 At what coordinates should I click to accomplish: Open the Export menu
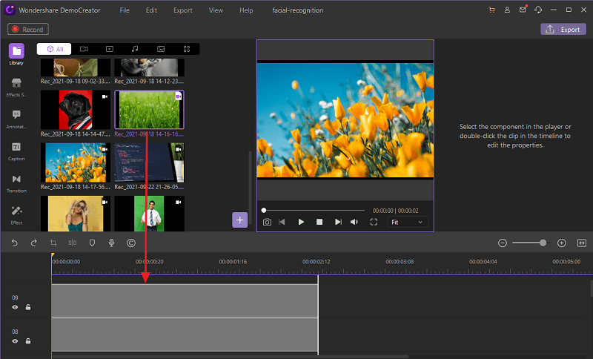pyautogui.click(x=182, y=10)
